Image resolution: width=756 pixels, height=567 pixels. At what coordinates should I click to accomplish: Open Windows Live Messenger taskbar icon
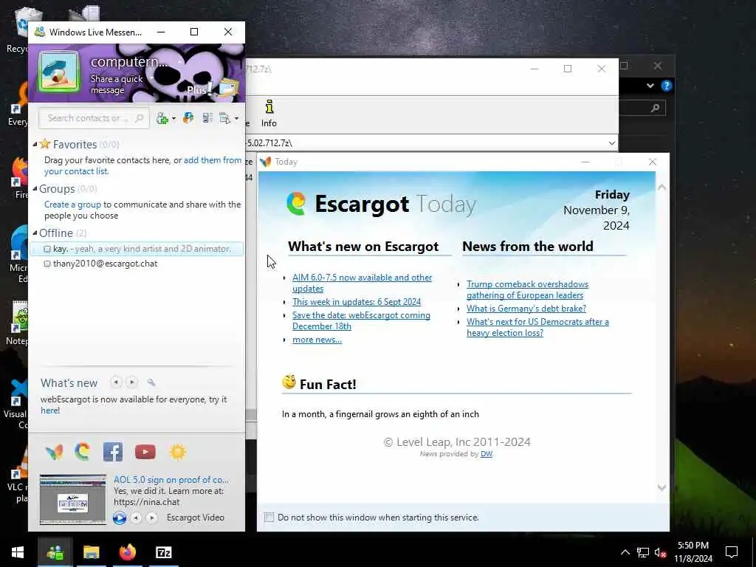55,552
